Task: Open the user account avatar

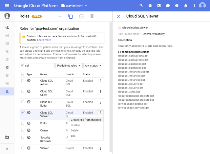Action: click(202, 6)
